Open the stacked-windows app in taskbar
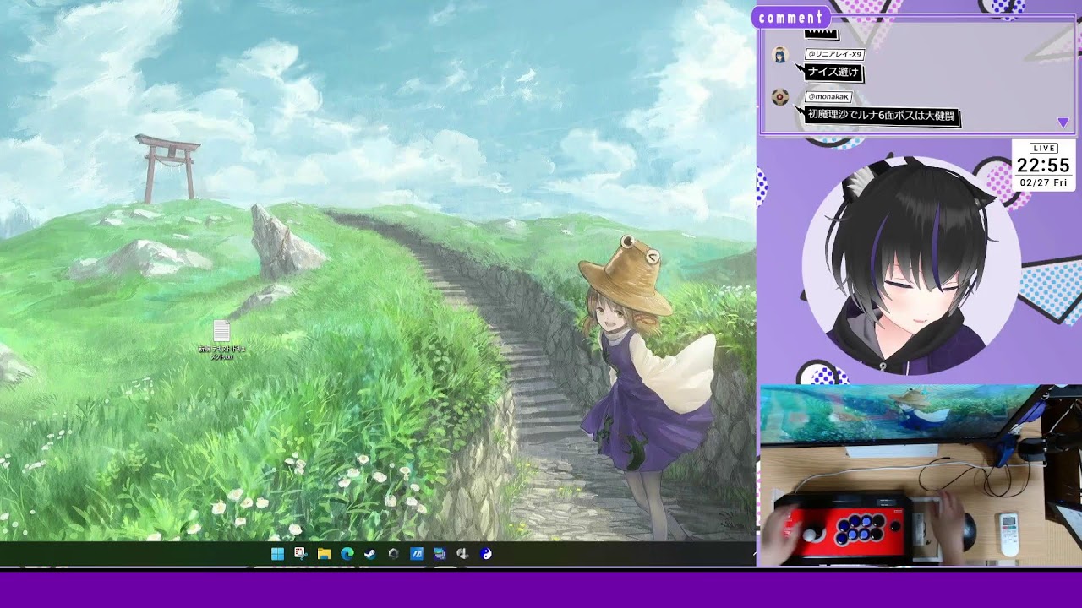The width and height of the screenshot is (1082, 608). click(440, 554)
